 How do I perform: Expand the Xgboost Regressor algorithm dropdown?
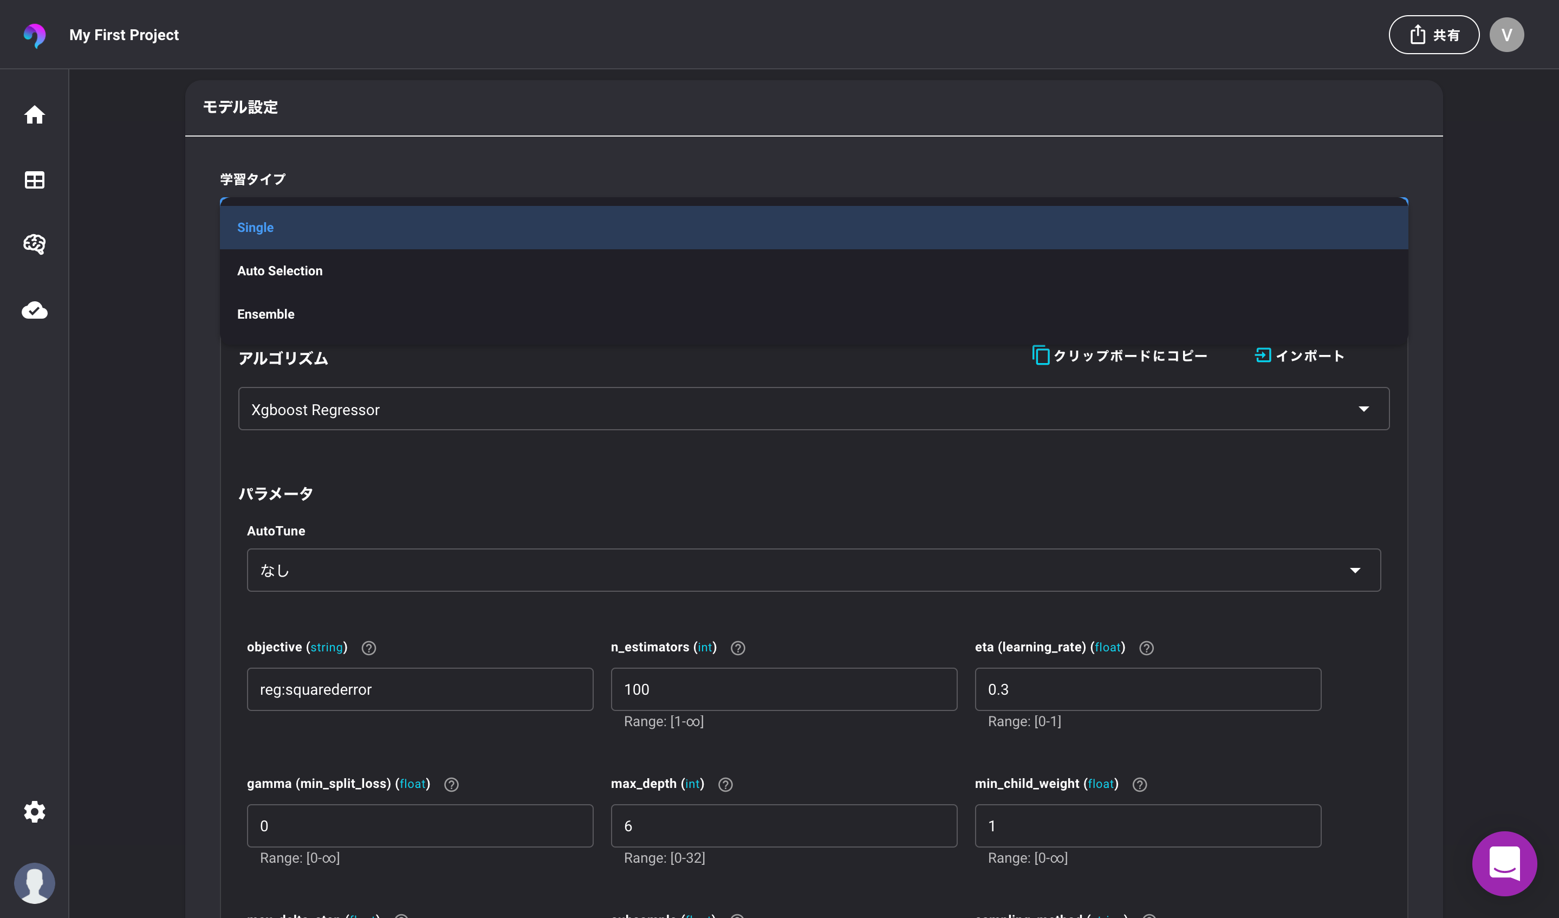[814, 409]
